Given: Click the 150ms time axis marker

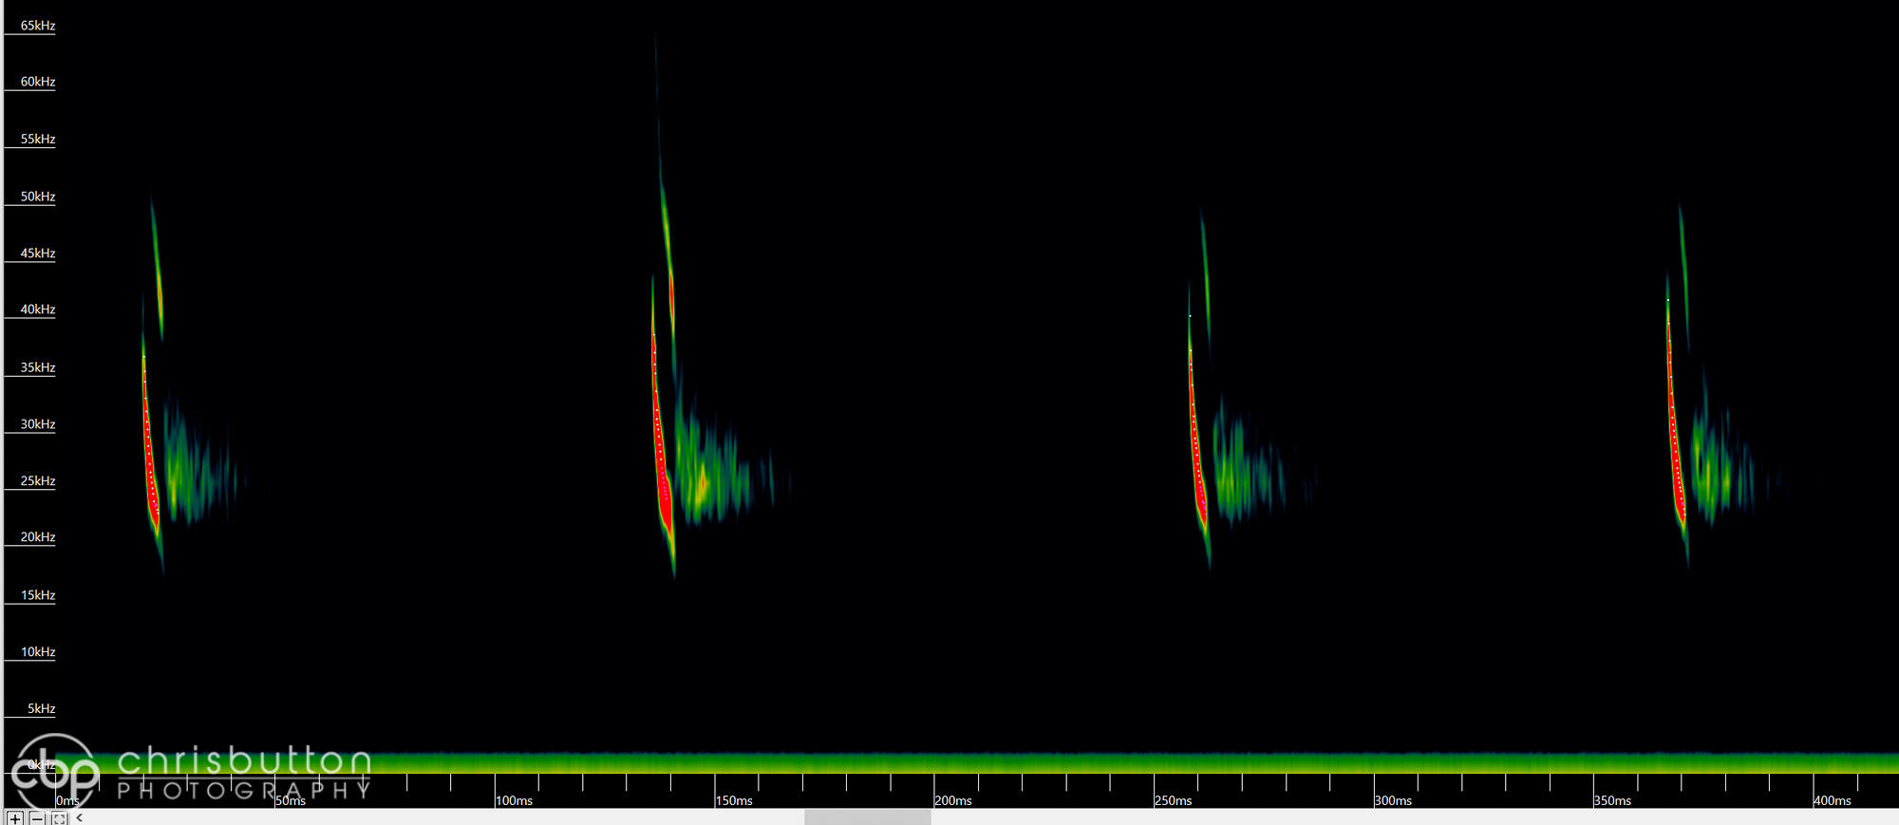Looking at the screenshot, I should click(734, 800).
